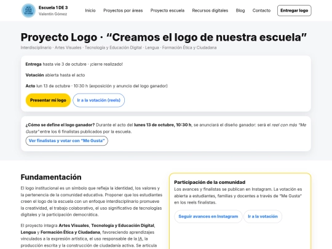
Task: Follow Seguir avances en Instagram link
Action: [208, 216]
